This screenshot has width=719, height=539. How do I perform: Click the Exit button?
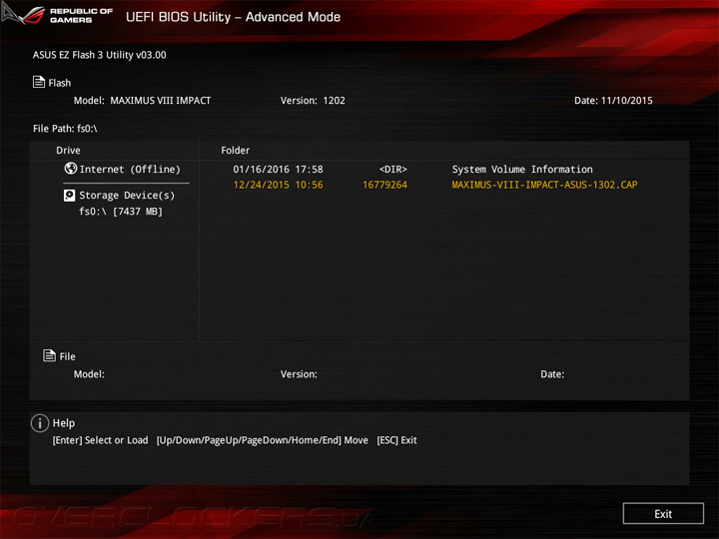click(663, 513)
